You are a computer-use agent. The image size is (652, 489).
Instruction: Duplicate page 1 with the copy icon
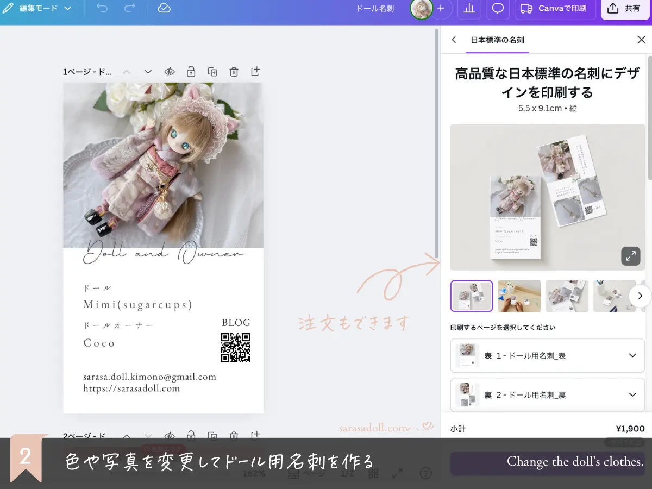click(212, 72)
